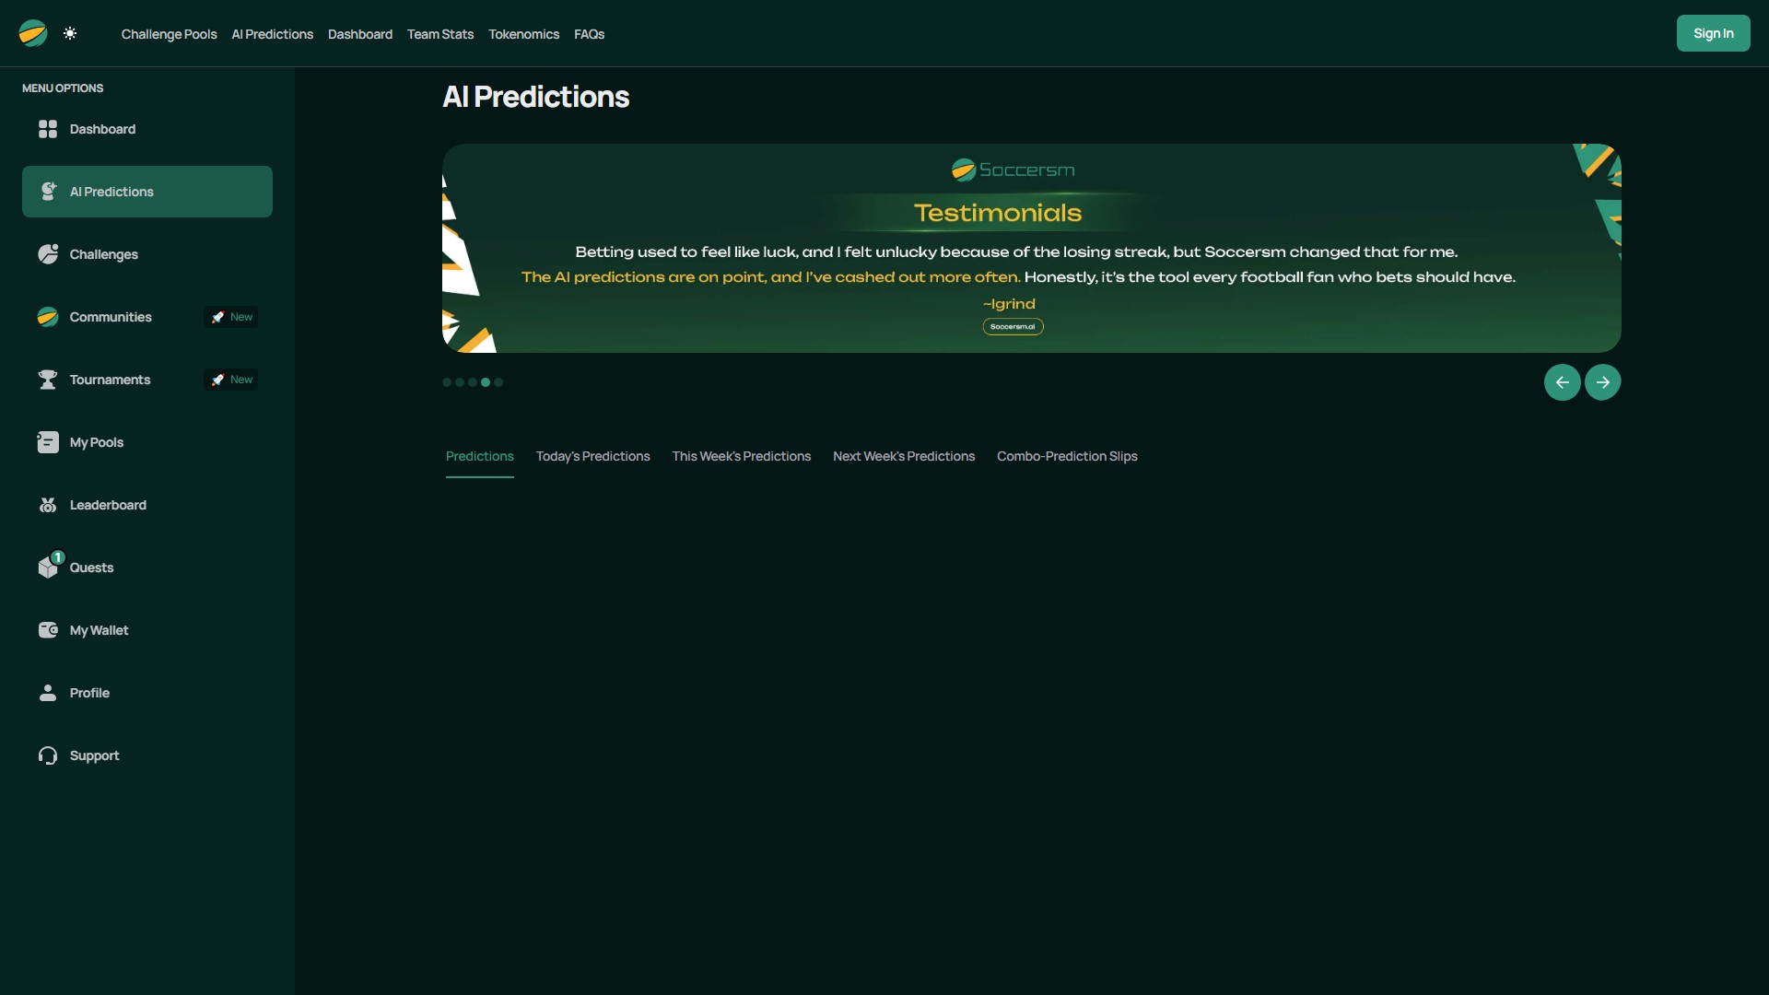Image resolution: width=1769 pixels, height=995 pixels.
Task: Switch to Today's Predictions tab
Action: (x=592, y=456)
